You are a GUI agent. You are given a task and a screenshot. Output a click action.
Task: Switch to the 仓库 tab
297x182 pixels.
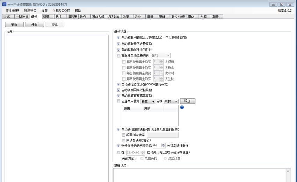205,17
